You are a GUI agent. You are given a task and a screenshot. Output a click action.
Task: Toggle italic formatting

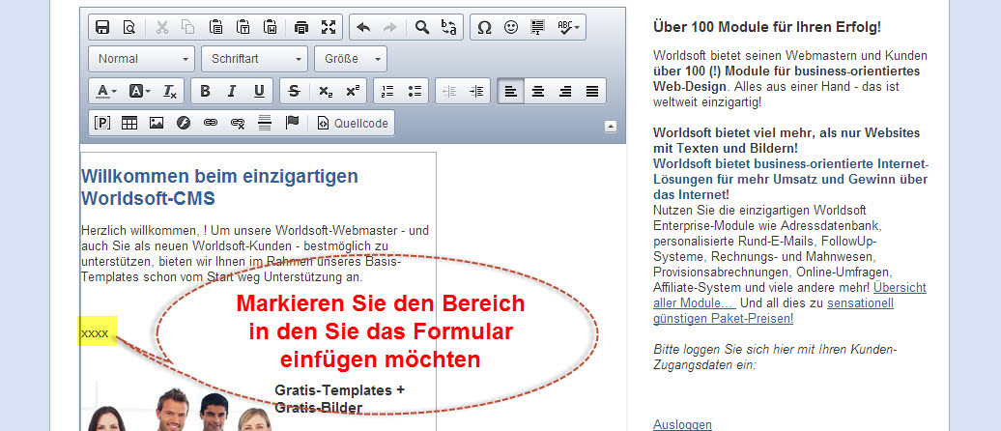(x=232, y=91)
